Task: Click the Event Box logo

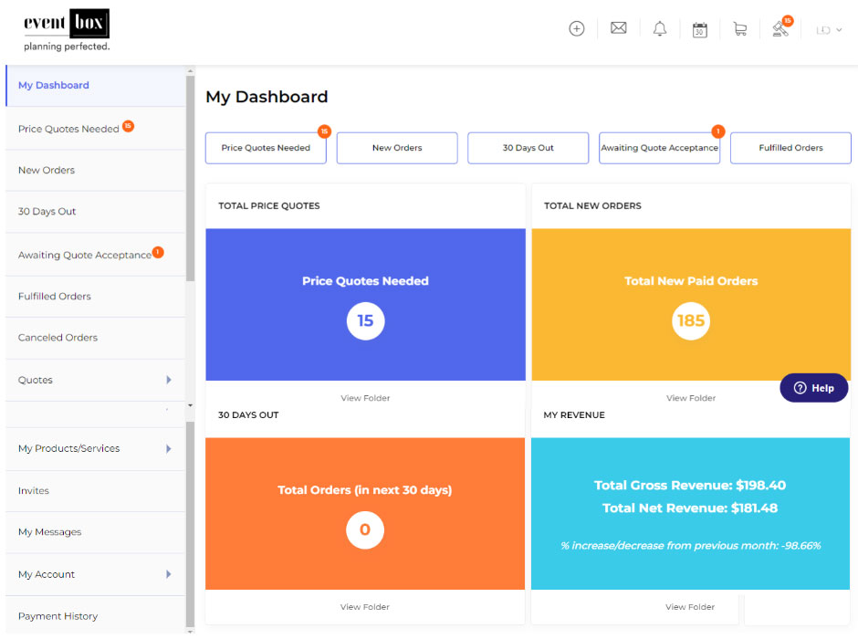Action: pyautogui.click(x=67, y=30)
